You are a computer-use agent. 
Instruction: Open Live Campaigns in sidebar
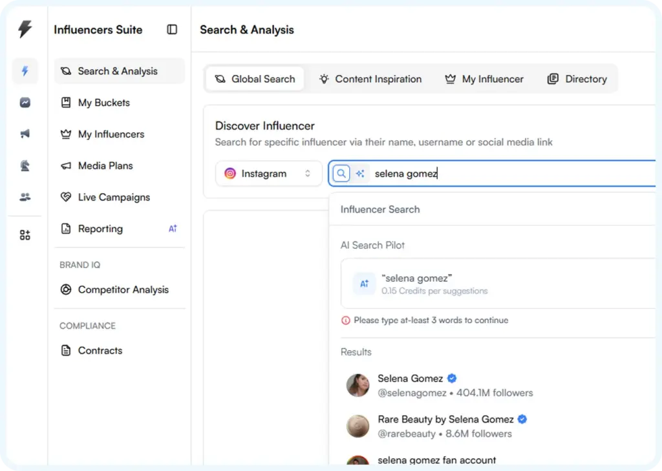(x=120, y=197)
